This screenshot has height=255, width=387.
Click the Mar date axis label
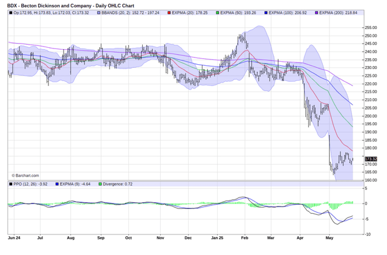tap(271, 238)
